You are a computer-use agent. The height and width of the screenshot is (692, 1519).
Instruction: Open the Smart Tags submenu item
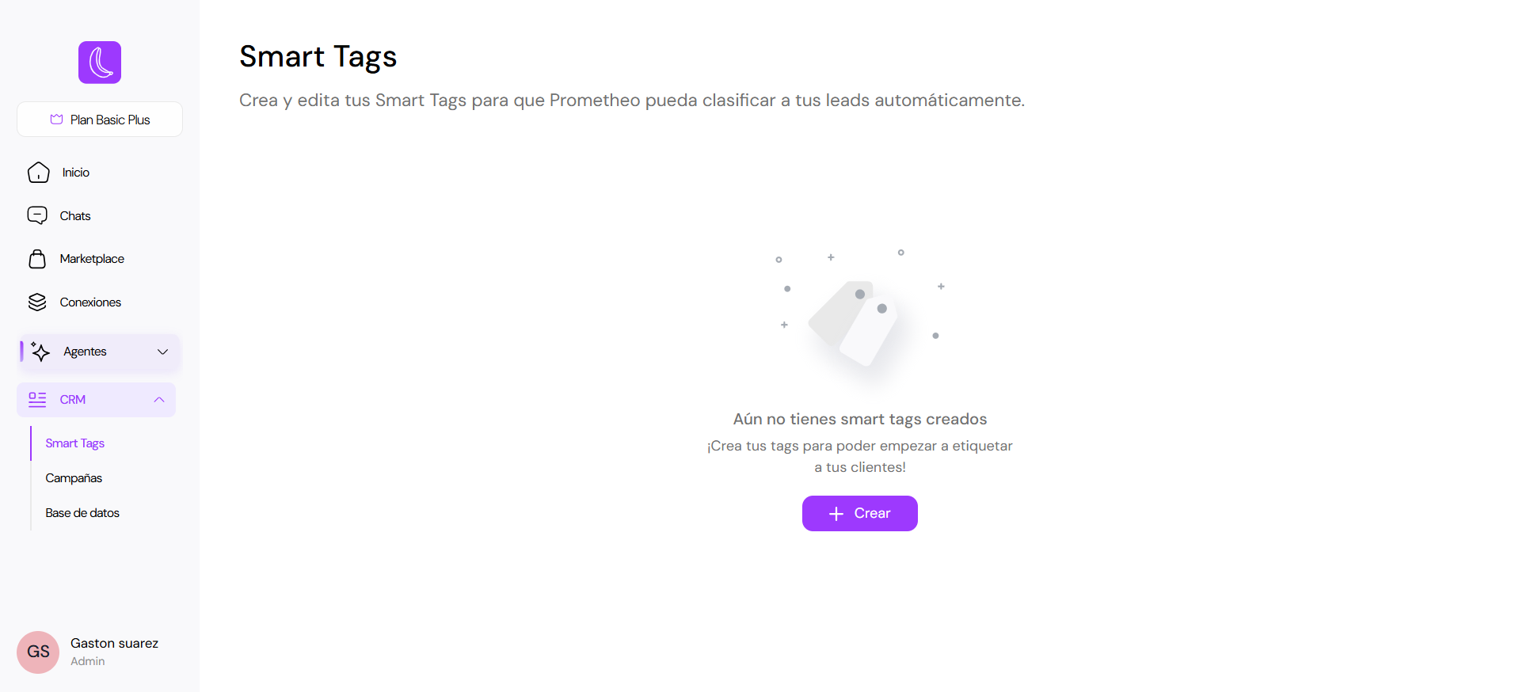tap(75, 443)
